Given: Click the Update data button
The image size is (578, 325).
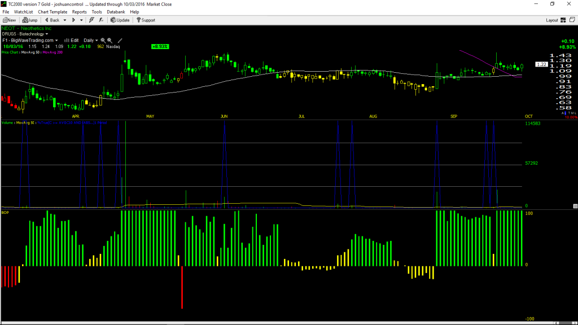Looking at the screenshot, I should pyautogui.click(x=120, y=20).
